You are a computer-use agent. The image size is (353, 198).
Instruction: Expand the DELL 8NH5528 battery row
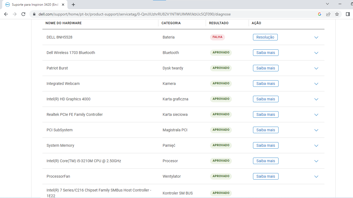pos(316,37)
